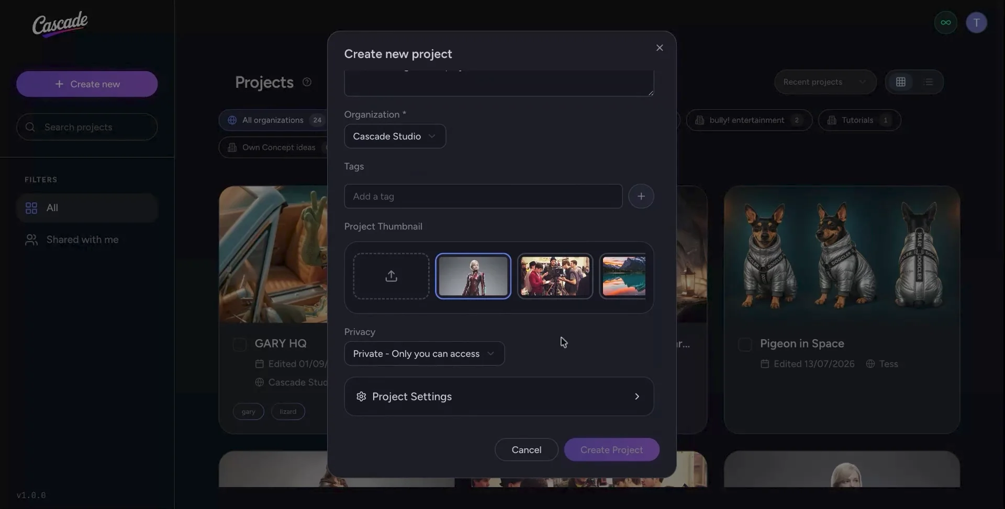Switch to list view layout
This screenshot has height=509, width=1005.
(x=928, y=82)
